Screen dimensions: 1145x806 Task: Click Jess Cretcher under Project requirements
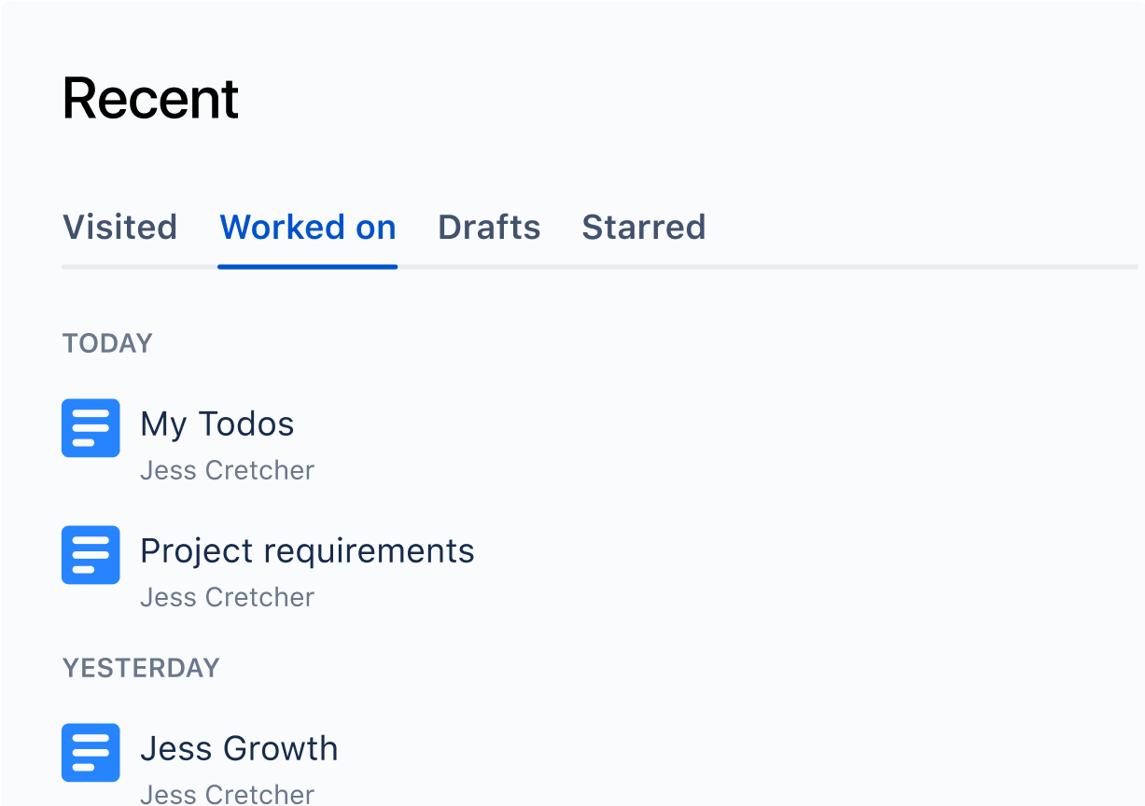pyautogui.click(x=227, y=597)
